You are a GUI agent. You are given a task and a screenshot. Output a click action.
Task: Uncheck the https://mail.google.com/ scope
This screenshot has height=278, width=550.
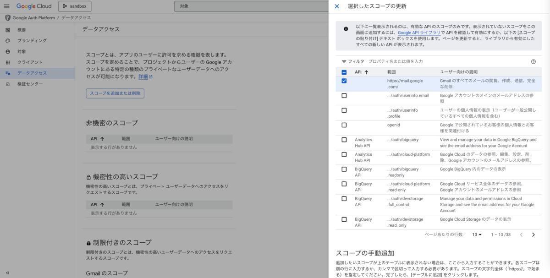pyautogui.click(x=344, y=81)
